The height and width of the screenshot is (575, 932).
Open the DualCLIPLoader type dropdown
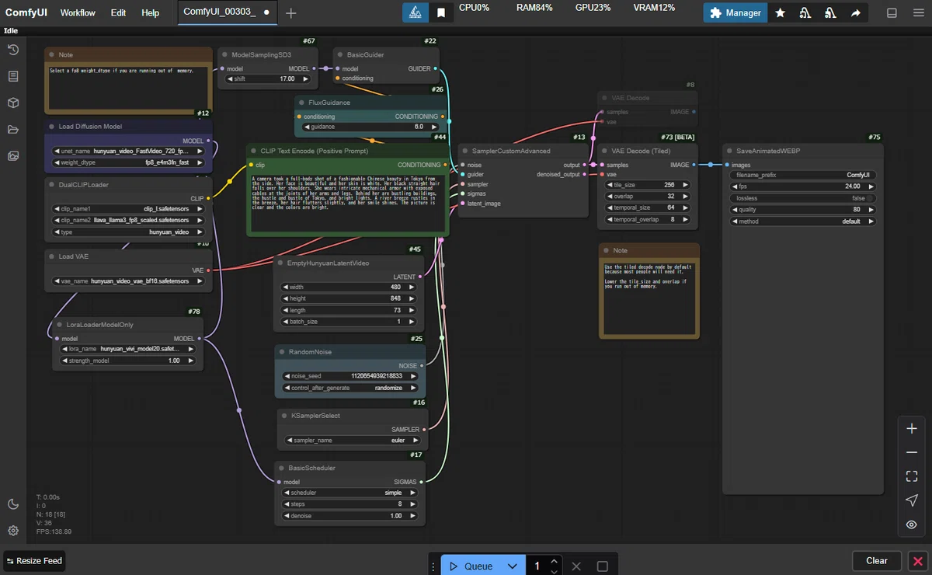point(129,232)
